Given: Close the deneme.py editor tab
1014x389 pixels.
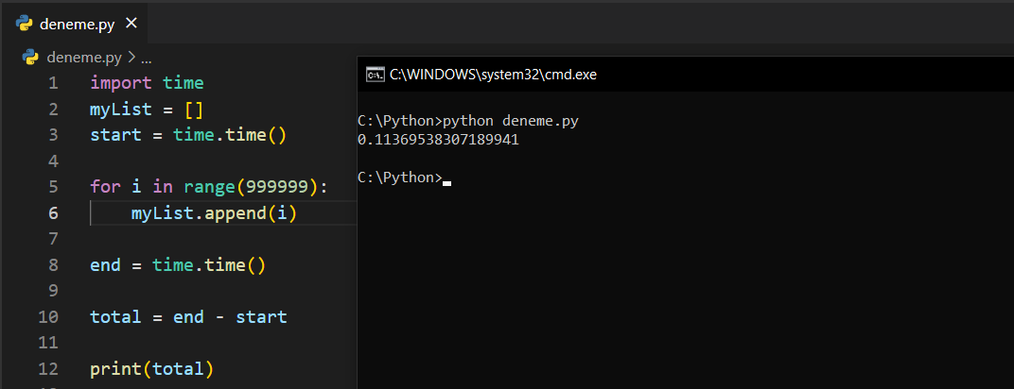Looking at the screenshot, I should [x=131, y=23].
